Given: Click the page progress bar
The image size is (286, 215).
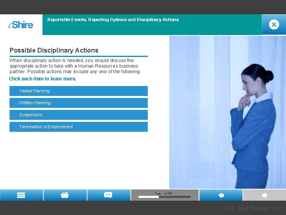Looking at the screenshot, I should tap(164, 197).
